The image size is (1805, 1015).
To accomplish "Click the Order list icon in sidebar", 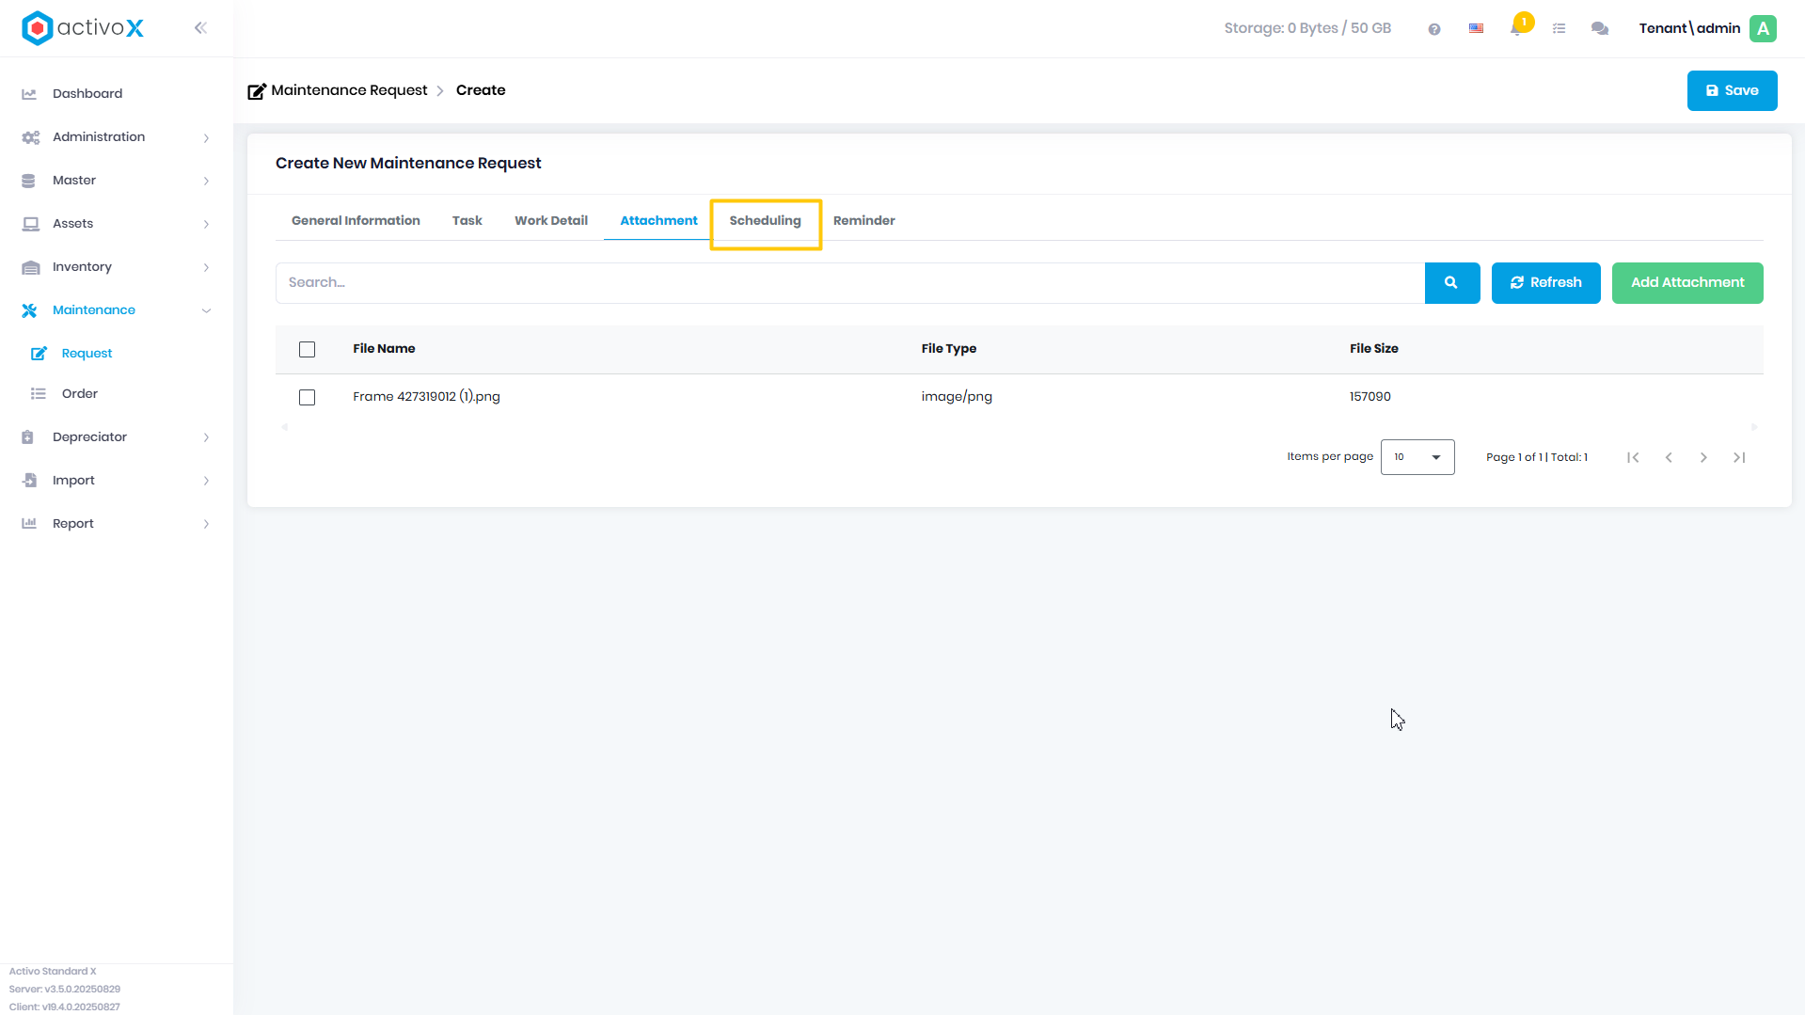I will point(39,394).
